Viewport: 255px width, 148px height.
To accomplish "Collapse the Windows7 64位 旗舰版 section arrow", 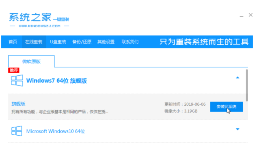I will (x=238, y=78).
